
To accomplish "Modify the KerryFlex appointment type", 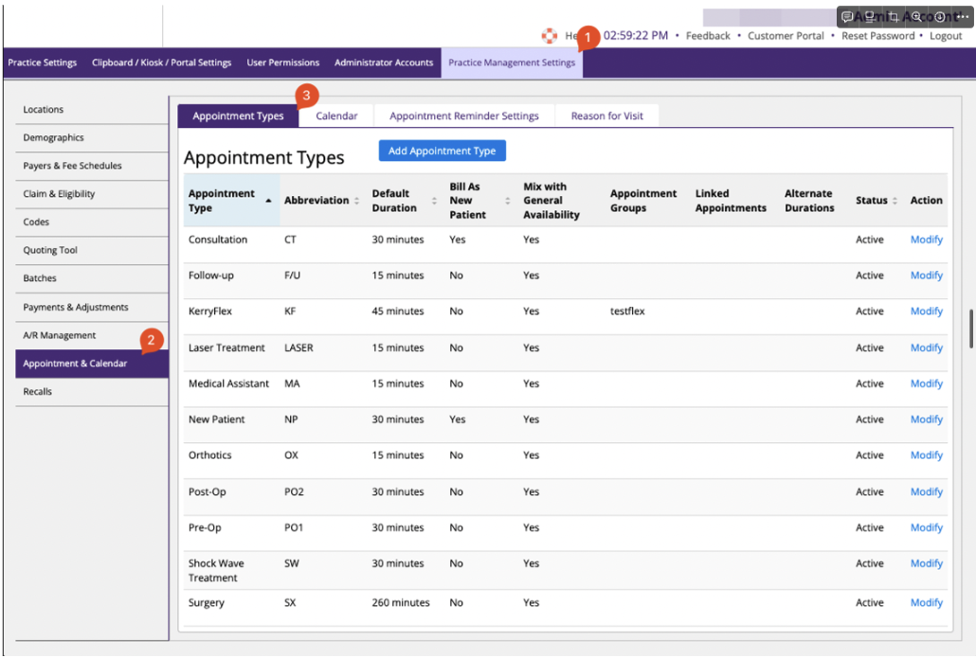I will tap(926, 311).
